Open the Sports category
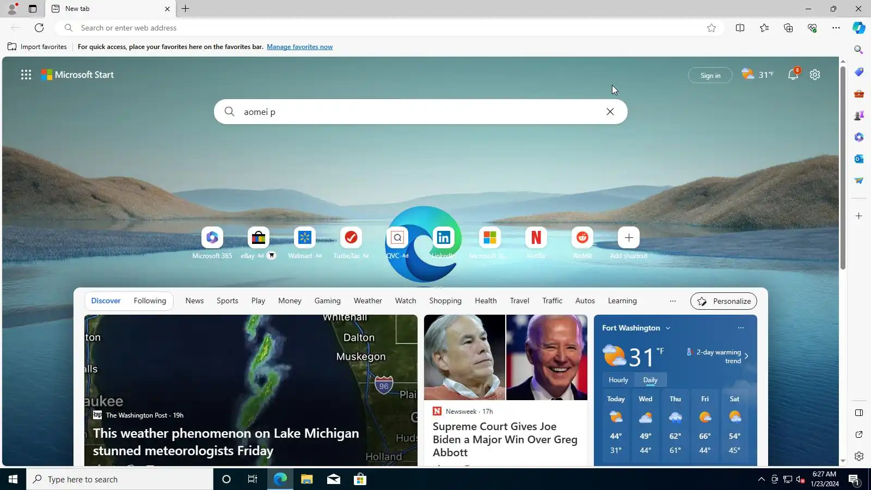The width and height of the screenshot is (871, 490). click(x=228, y=301)
